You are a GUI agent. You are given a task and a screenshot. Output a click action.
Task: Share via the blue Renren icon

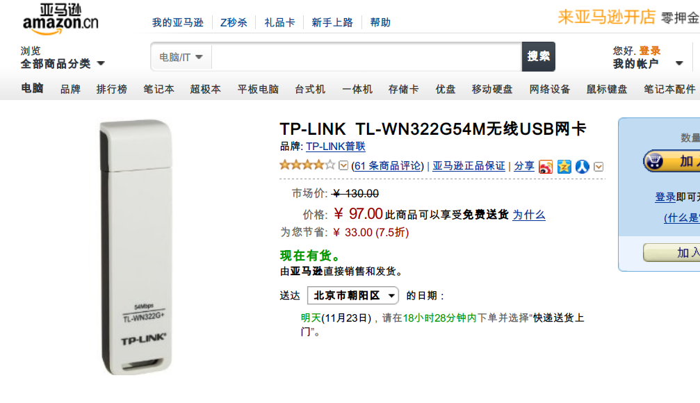coord(582,167)
